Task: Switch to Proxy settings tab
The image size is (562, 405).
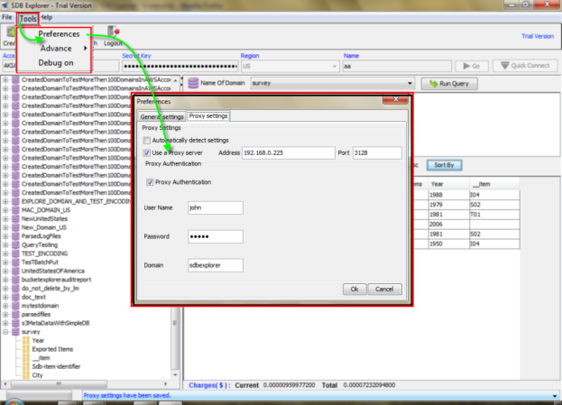Action: [208, 115]
